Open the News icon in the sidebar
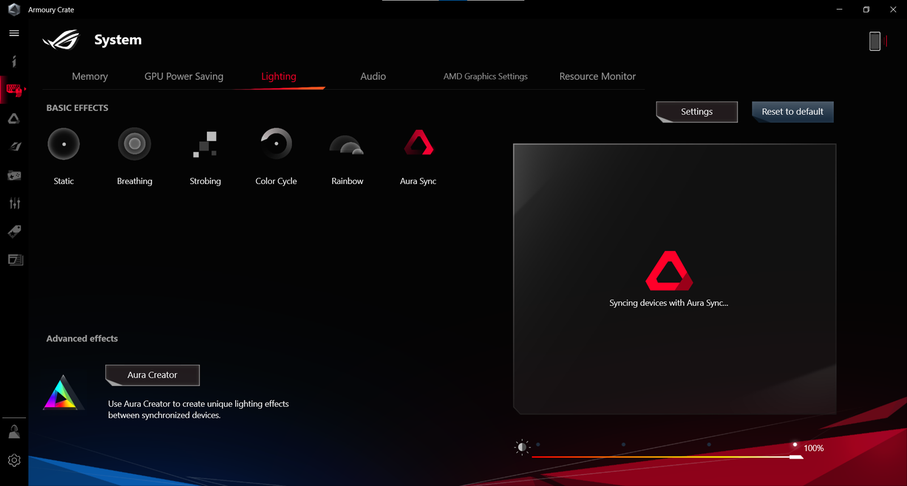The image size is (907, 486). click(15, 259)
